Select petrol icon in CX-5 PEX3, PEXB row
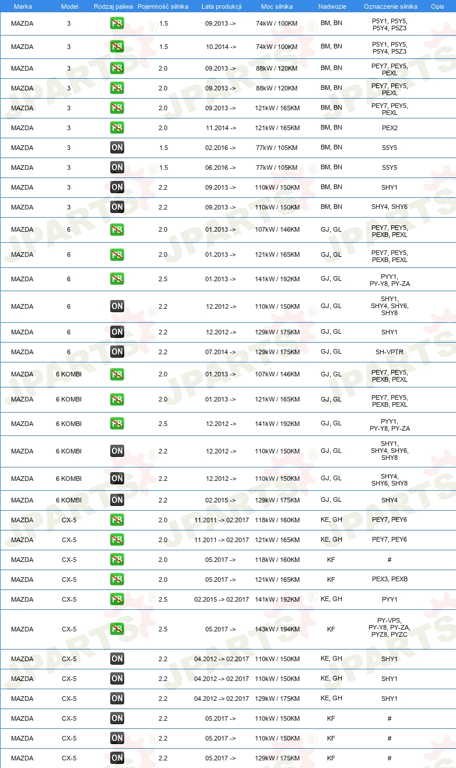 117,579
